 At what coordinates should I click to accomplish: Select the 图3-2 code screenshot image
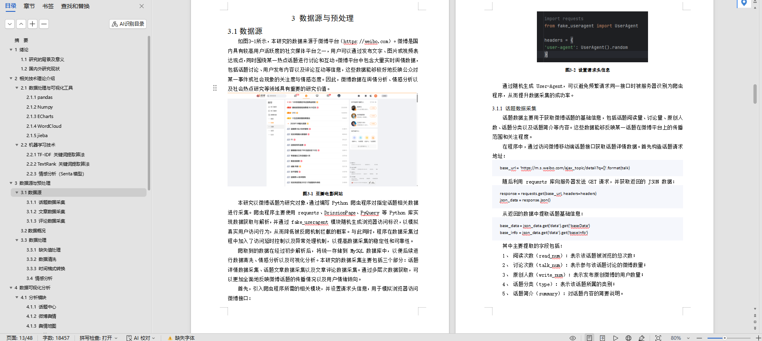coord(592,37)
